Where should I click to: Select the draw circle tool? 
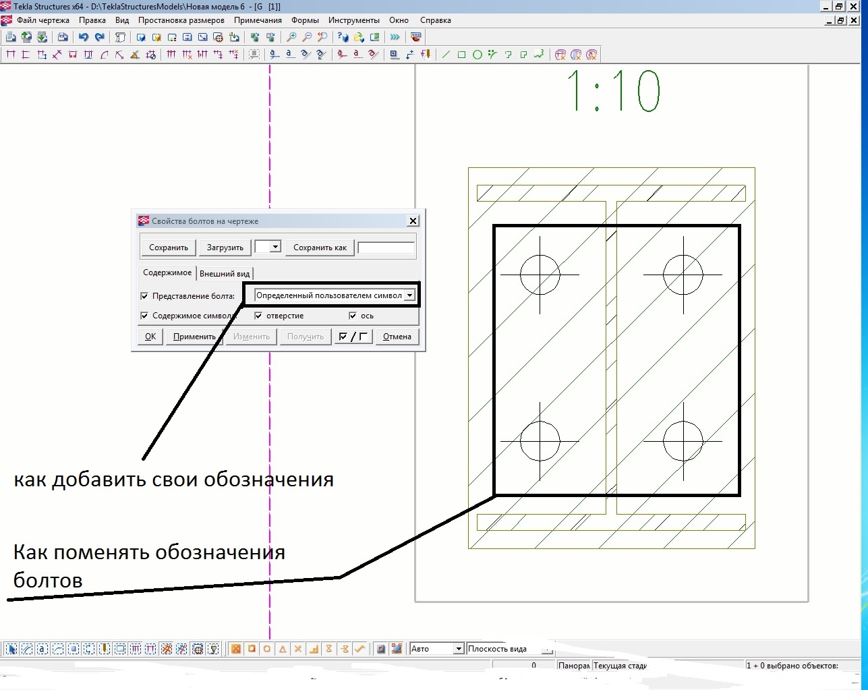tap(478, 55)
